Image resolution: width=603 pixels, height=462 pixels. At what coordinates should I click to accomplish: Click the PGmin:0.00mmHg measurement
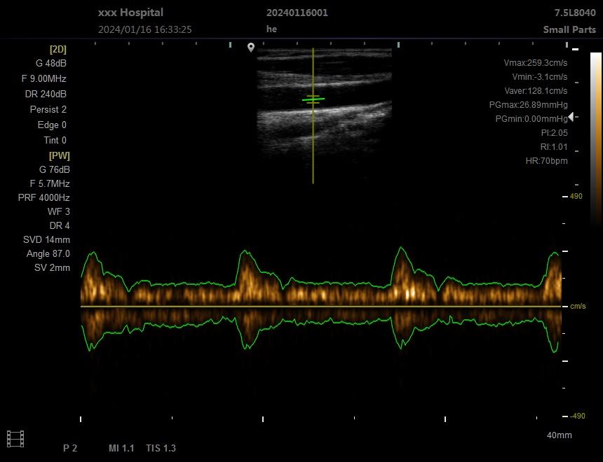pos(531,119)
